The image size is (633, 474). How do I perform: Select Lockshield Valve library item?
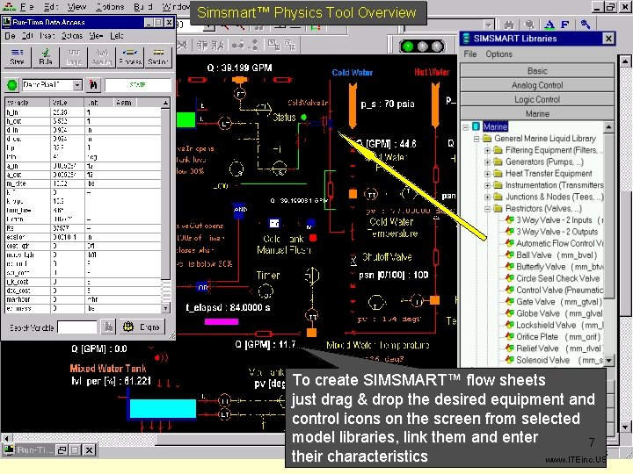[554, 326]
